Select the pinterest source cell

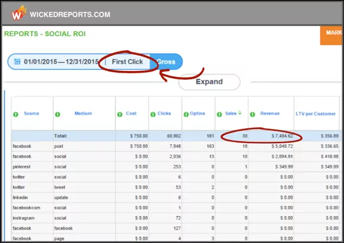(x=21, y=167)
